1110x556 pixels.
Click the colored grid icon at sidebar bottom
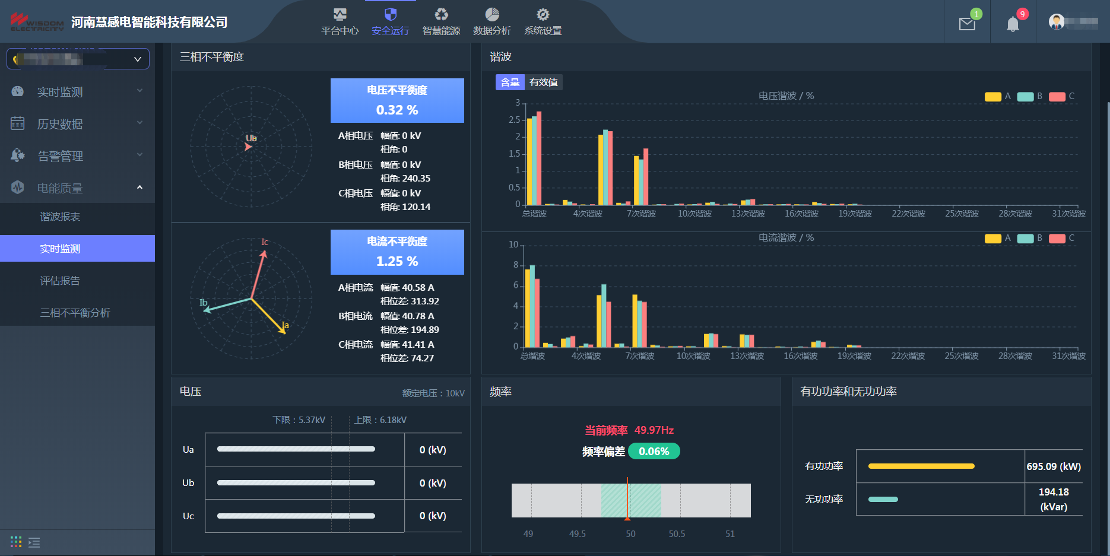pyautogui.click(x=16, y=542)
